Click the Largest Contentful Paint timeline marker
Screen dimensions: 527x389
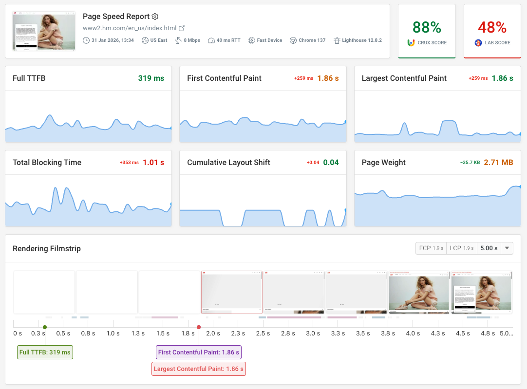pyautogui.click(x=199, y=327)
